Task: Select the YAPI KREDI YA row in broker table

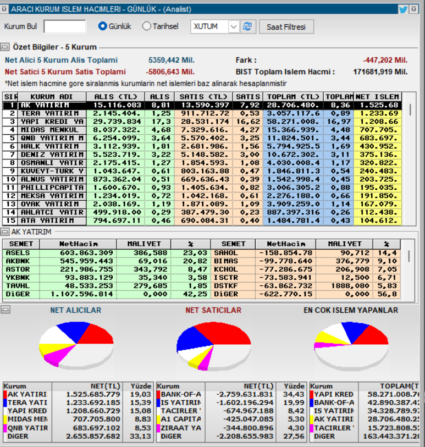Action: click(202, 122)
